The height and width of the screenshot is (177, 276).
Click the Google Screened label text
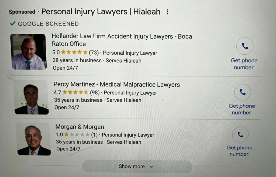[x=48, y=24]
